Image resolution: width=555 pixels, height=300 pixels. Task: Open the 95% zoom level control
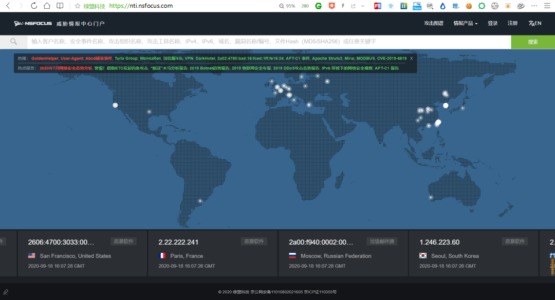point(287,6)
